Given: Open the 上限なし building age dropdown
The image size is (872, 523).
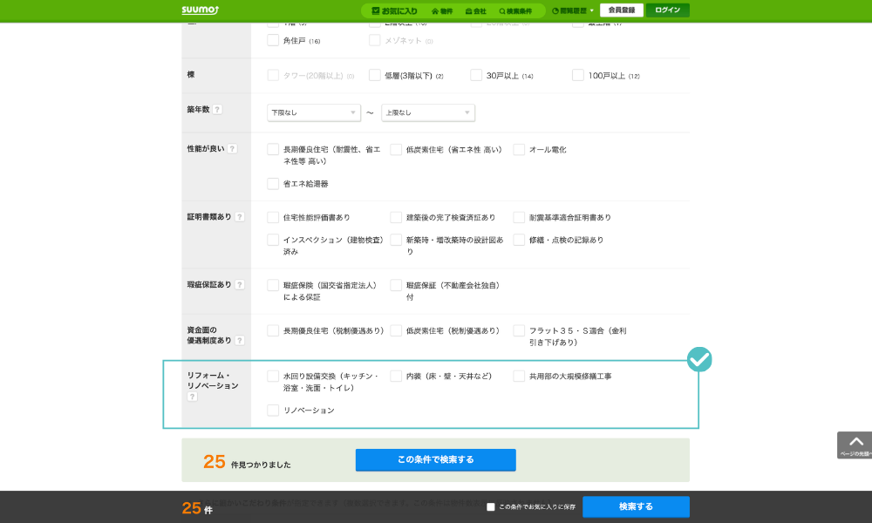Looking at the screenshot, I should pos(427,112).
